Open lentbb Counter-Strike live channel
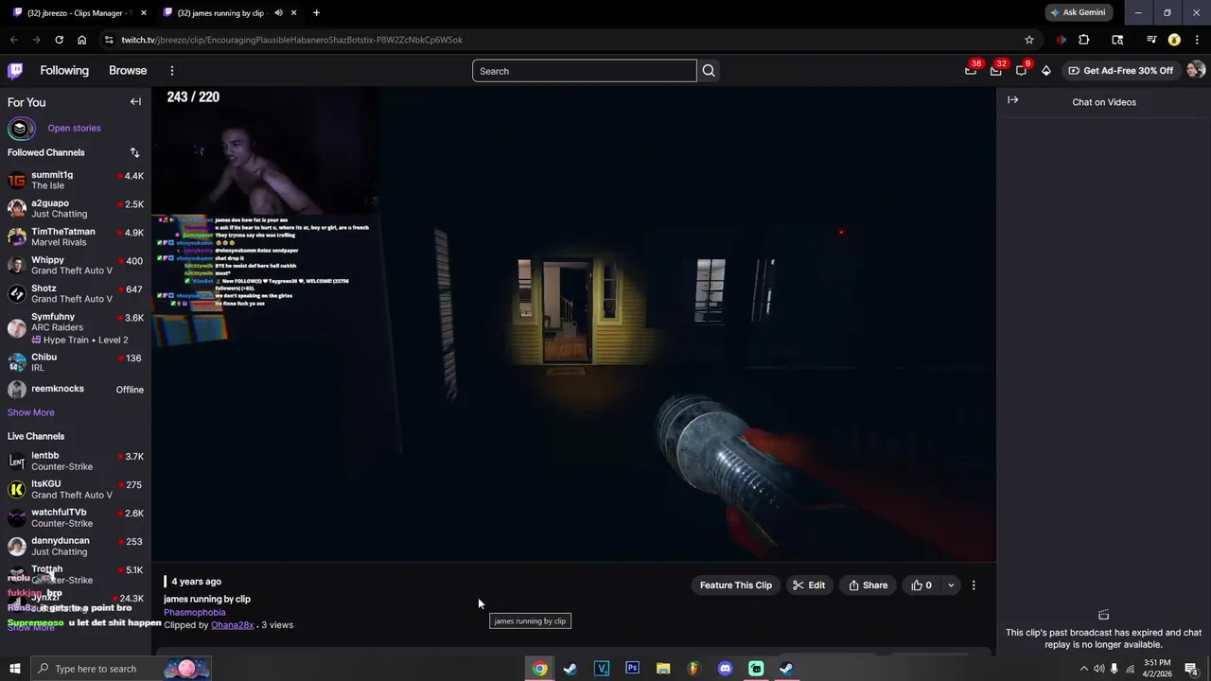 [x=76, y=461]
